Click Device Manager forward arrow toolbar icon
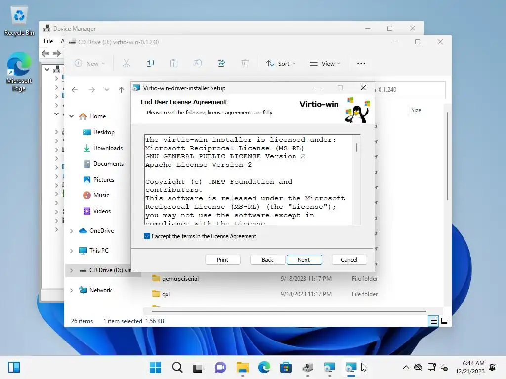Image resolution: width=506 pixels, height=379 pixels. point(57,53)
